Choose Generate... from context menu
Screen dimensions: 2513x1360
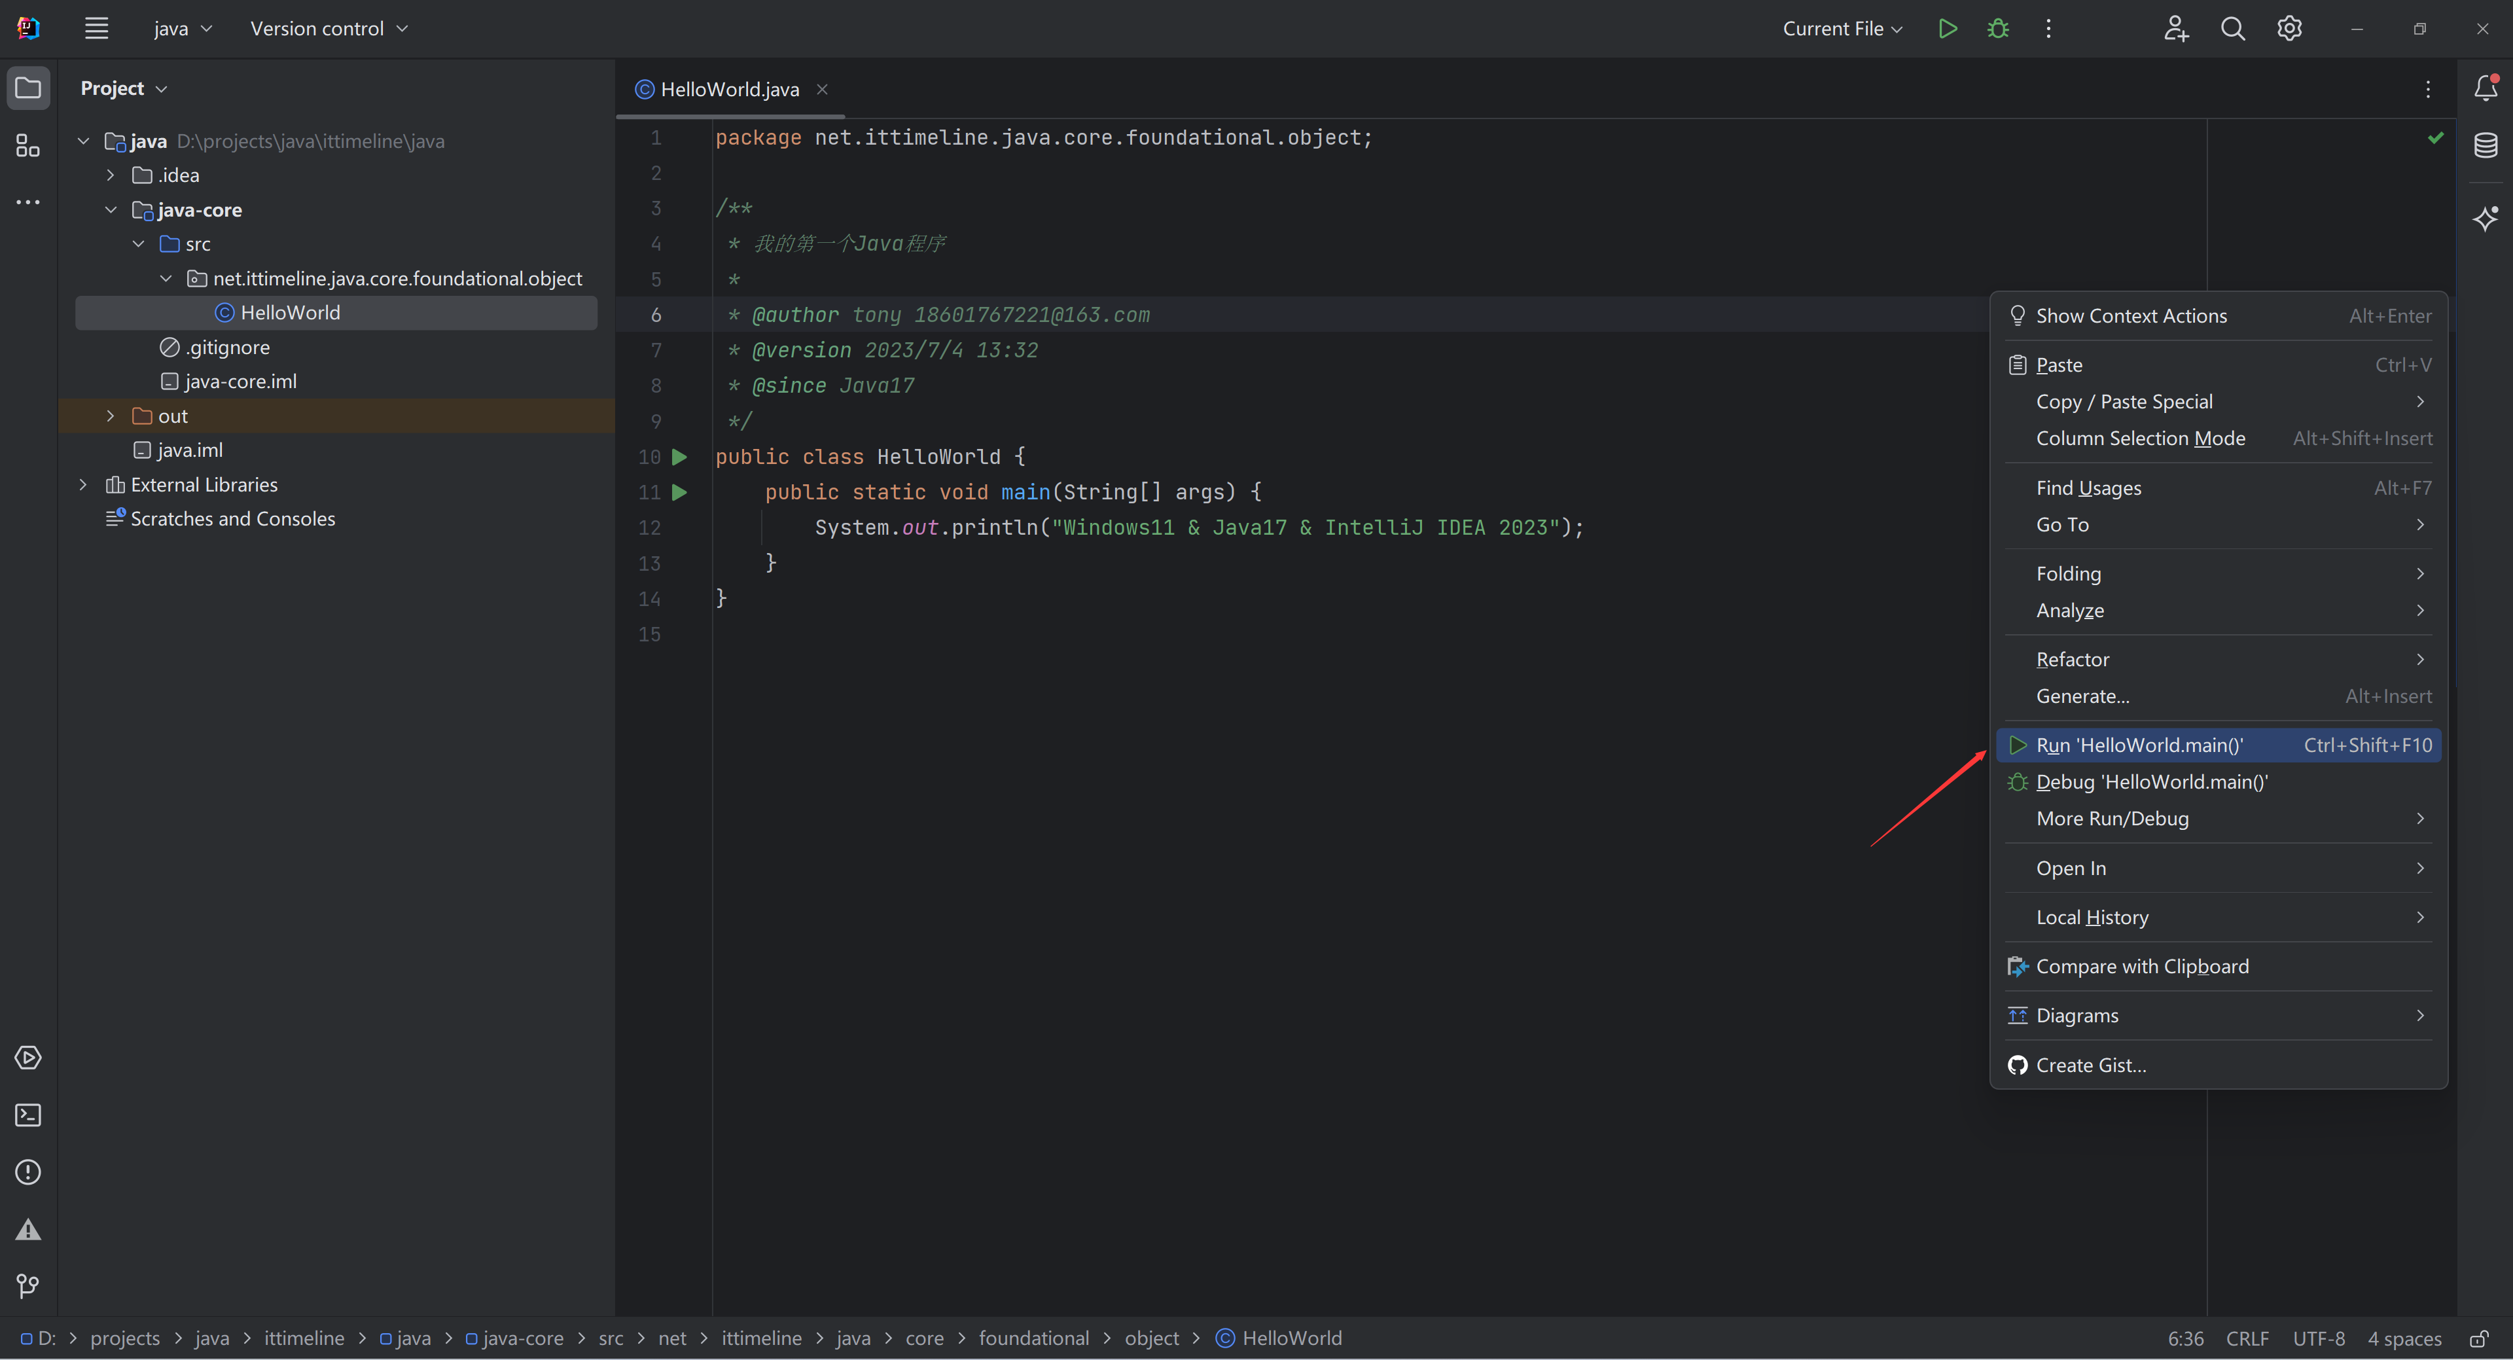point(2219,696)
